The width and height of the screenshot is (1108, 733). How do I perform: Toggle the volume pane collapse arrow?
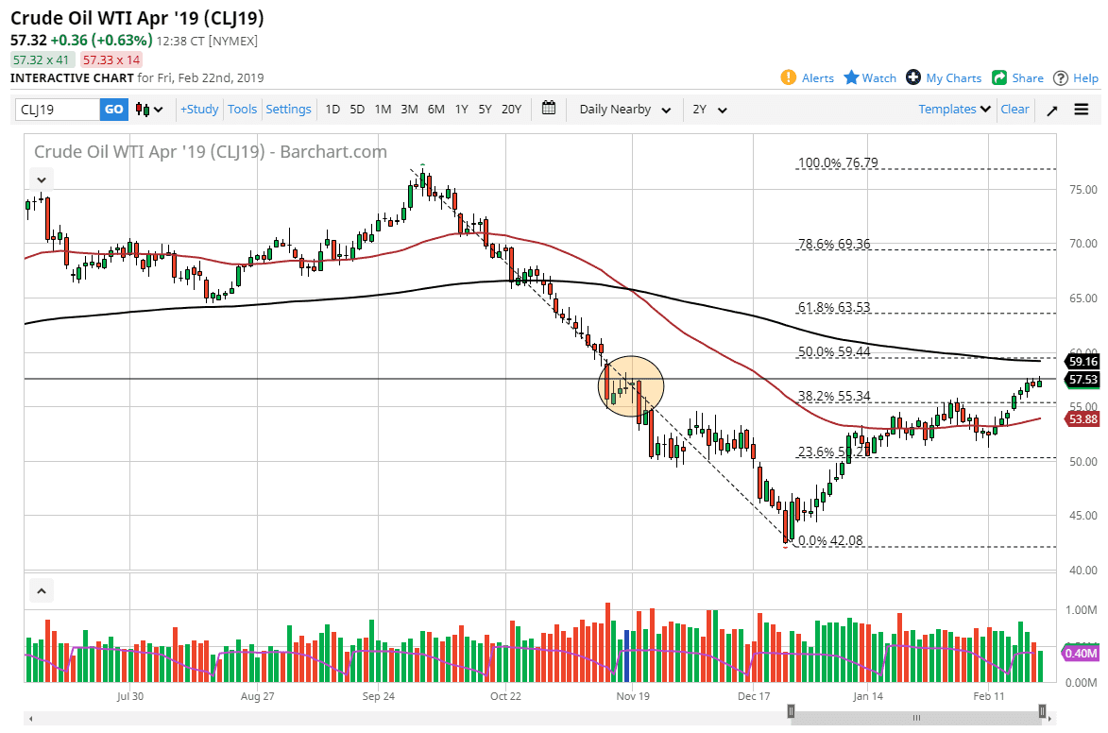point(42,591)
